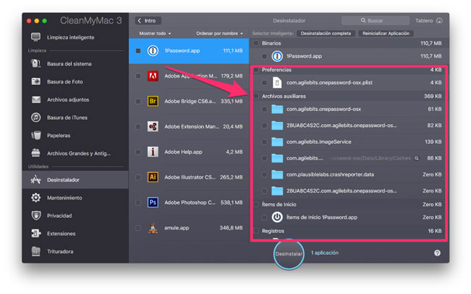Open the Ordenar por nombre dropdown
The width and height of the screenshot is (471, 294).
coord(220,33)
